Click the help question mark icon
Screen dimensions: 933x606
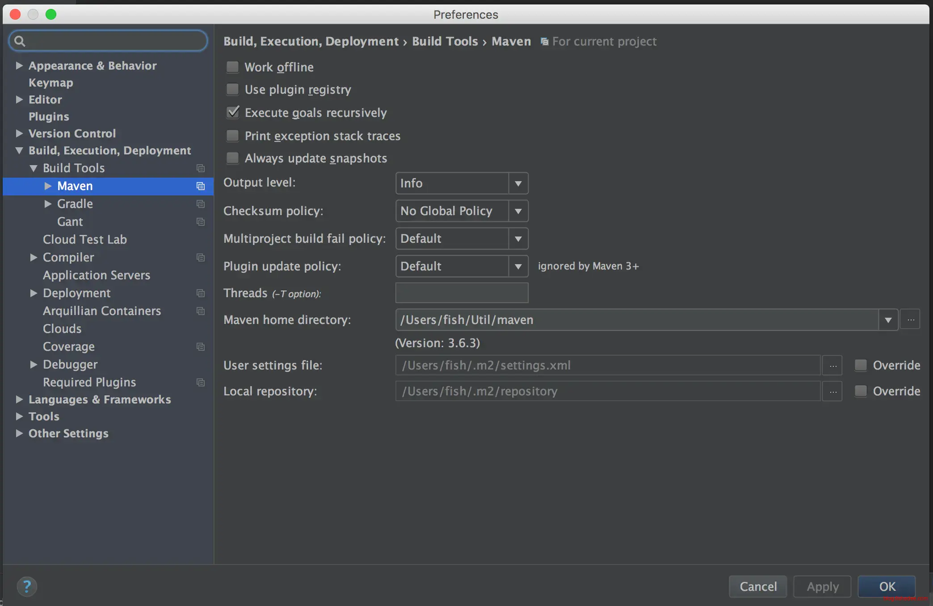pyautogui.click(x=27, y=586)
